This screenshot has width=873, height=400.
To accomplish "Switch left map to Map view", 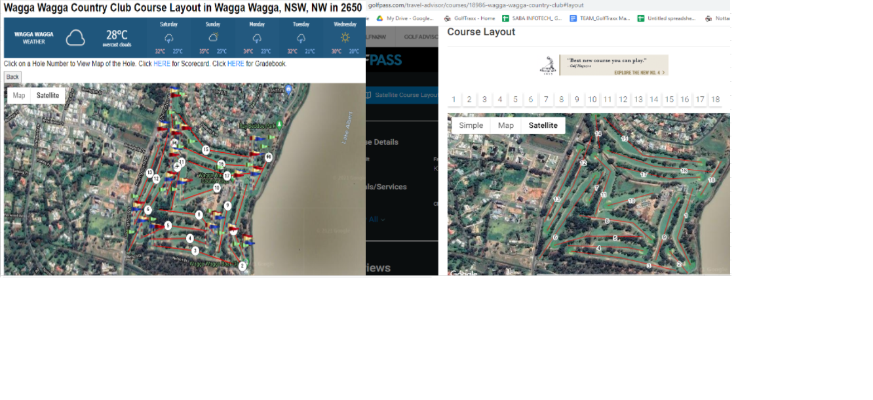I will point(19,96).
